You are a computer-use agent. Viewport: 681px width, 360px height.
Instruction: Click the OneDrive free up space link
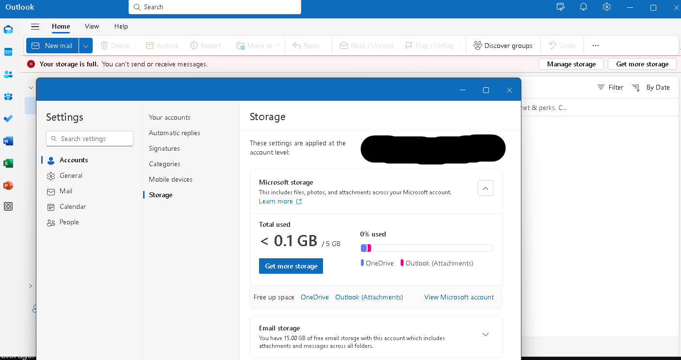click(315, 297)
